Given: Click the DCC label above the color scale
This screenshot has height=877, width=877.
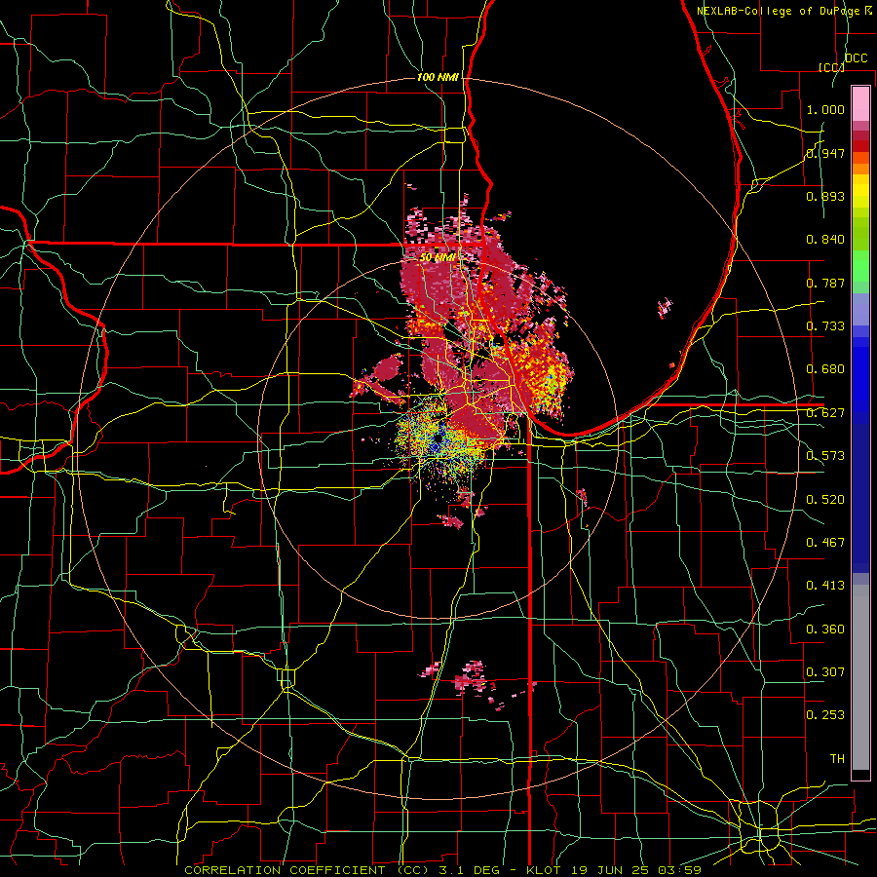Looking at the screenshot, I should [856, 57].
